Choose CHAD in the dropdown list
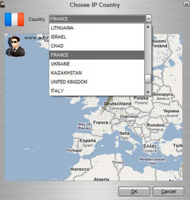 pos(97,46)
